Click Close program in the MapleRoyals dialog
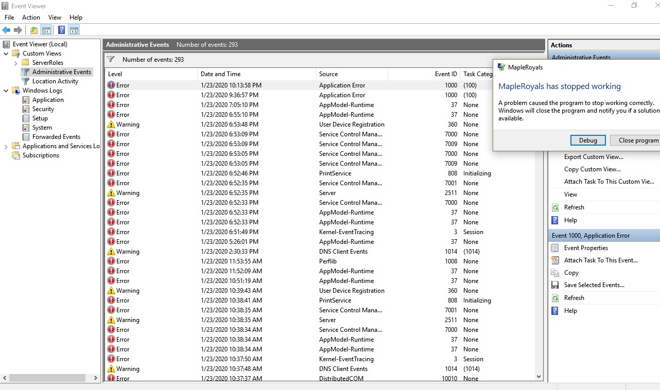This screenshot has width=660, height=390. coord(635,140)
